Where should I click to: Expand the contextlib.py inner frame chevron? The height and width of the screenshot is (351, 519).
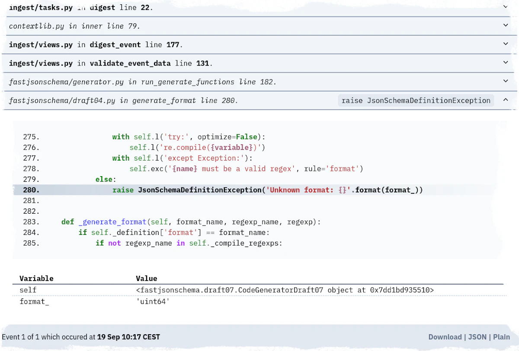(x=505, y=25)
